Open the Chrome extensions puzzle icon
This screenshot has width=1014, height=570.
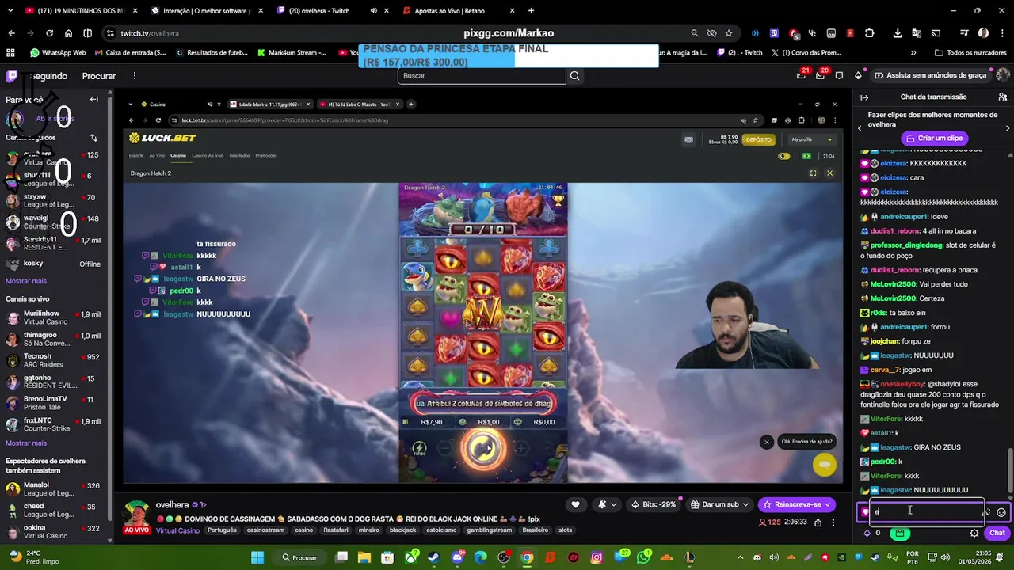[x=870, y=33]
